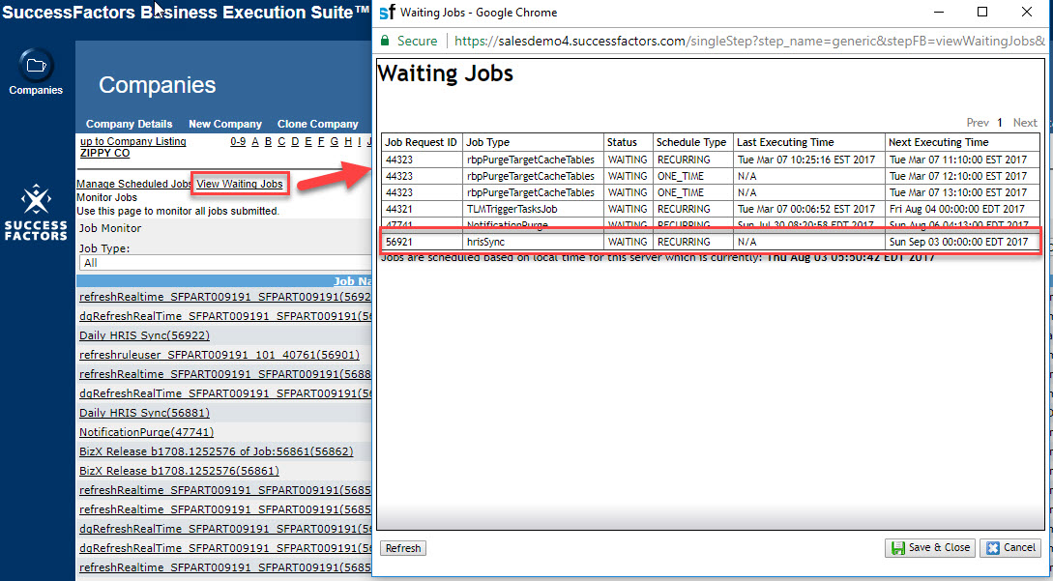The width and height of the screenshot is (1053, 581).
Task: Filter companies by letter C
Action: (282, 141)
